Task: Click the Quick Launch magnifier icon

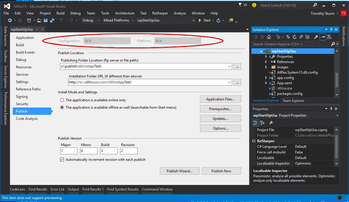Action: (315, 5)
